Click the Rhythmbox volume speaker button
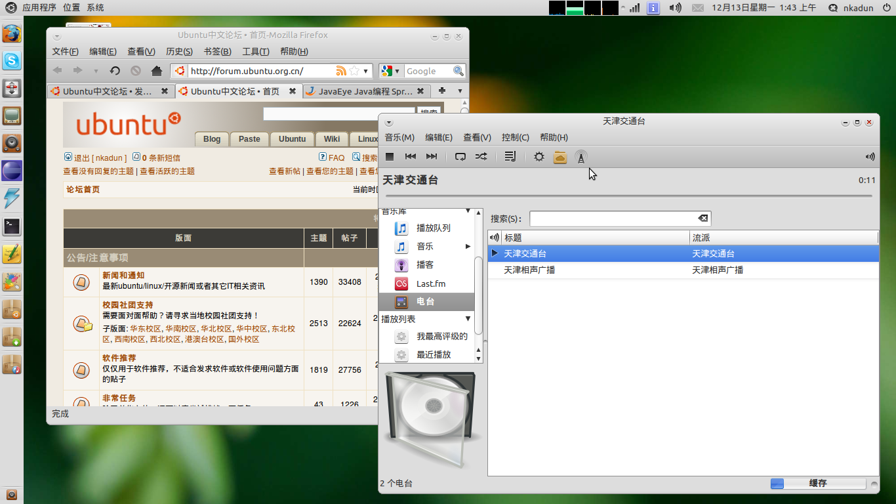The height and width of the screenshot is (504, 896). 870,157
